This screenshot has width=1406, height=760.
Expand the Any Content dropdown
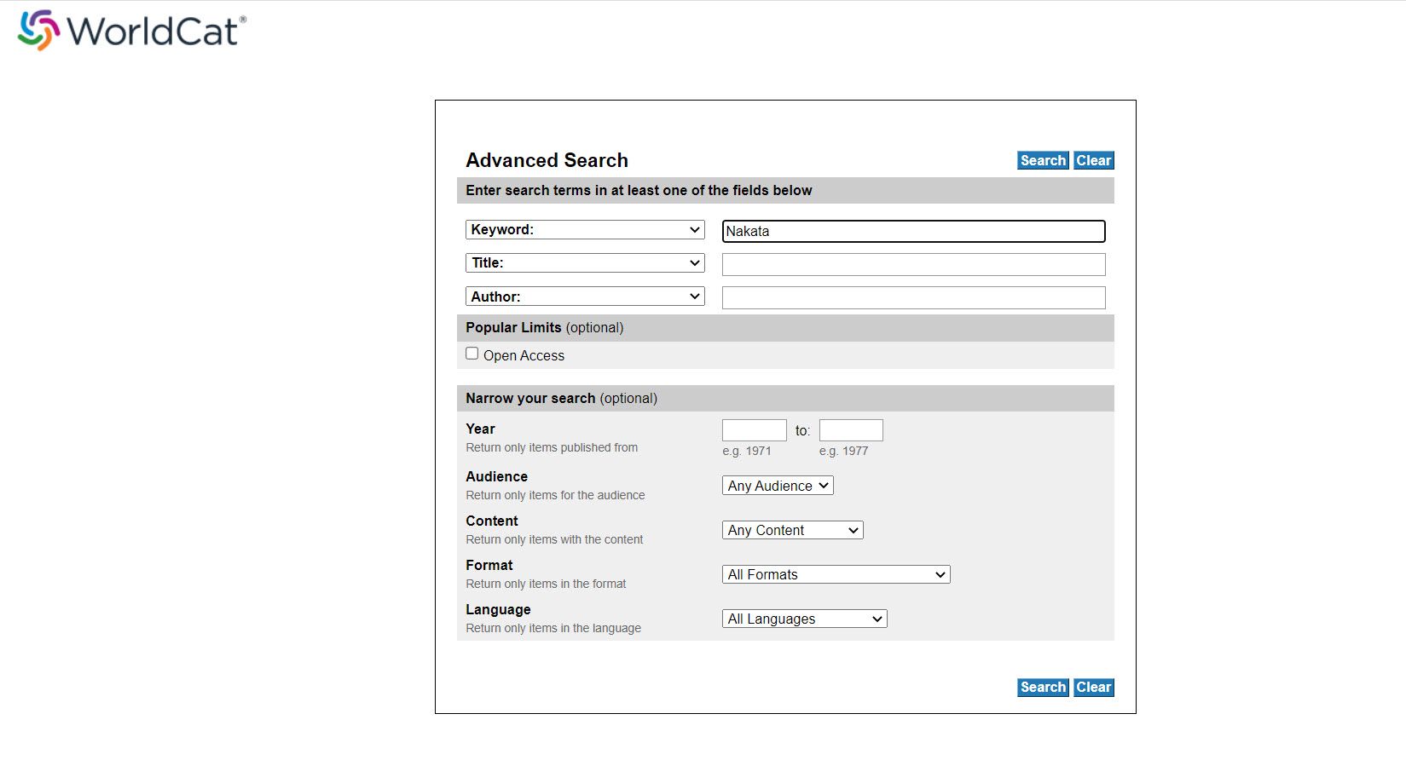(792, 530)
